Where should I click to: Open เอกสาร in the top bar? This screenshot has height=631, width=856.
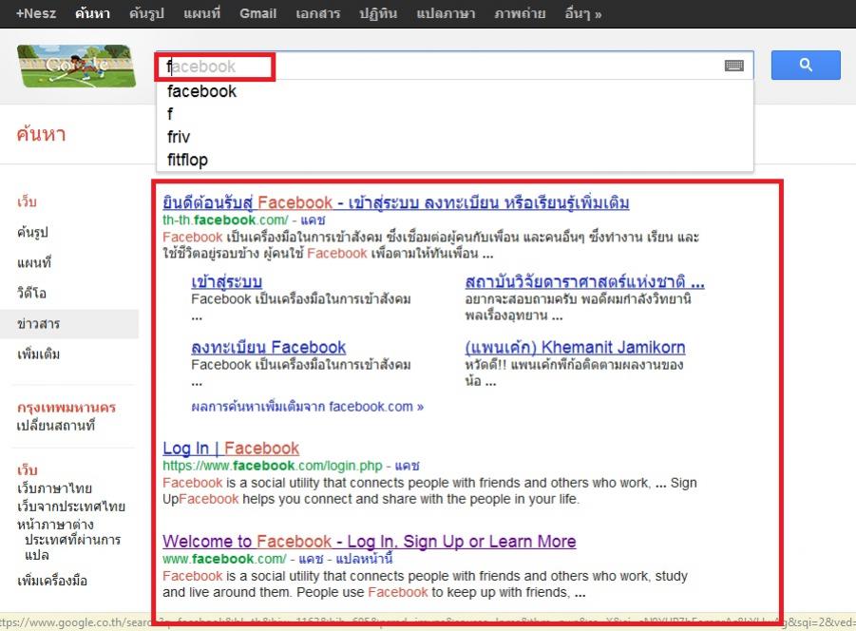click(x=317, y=13)
